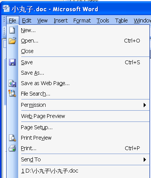Open the Tools menu

tap(103, 21)
